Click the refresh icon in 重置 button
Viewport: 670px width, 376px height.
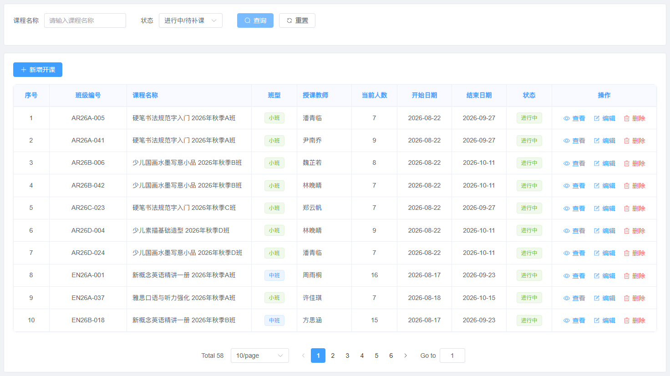tap(289, 20)
